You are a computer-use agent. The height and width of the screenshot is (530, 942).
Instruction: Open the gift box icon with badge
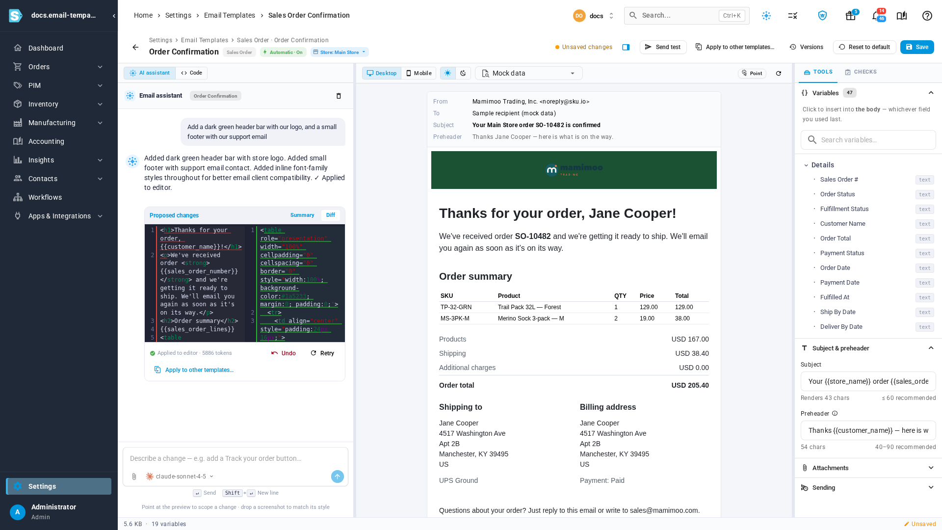pyautogui.click(x=851, y=16)
